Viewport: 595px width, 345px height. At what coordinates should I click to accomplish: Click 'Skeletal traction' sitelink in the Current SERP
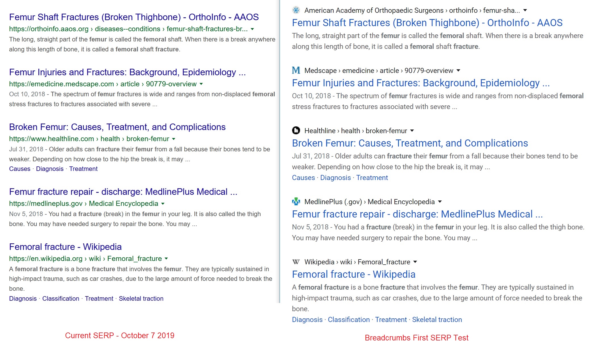pos(141,299)
